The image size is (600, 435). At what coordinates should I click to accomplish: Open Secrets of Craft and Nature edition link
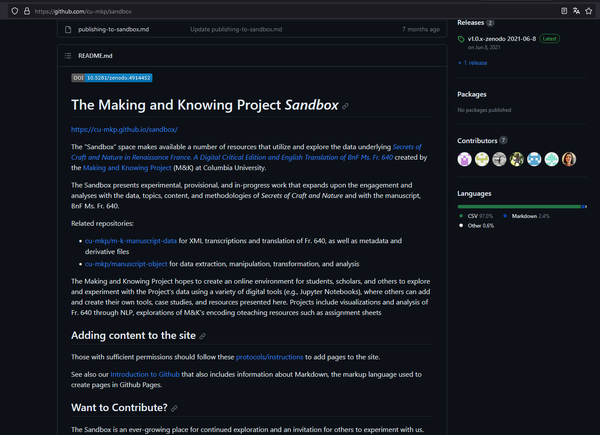pyautogui.click(x=246, y=152)
